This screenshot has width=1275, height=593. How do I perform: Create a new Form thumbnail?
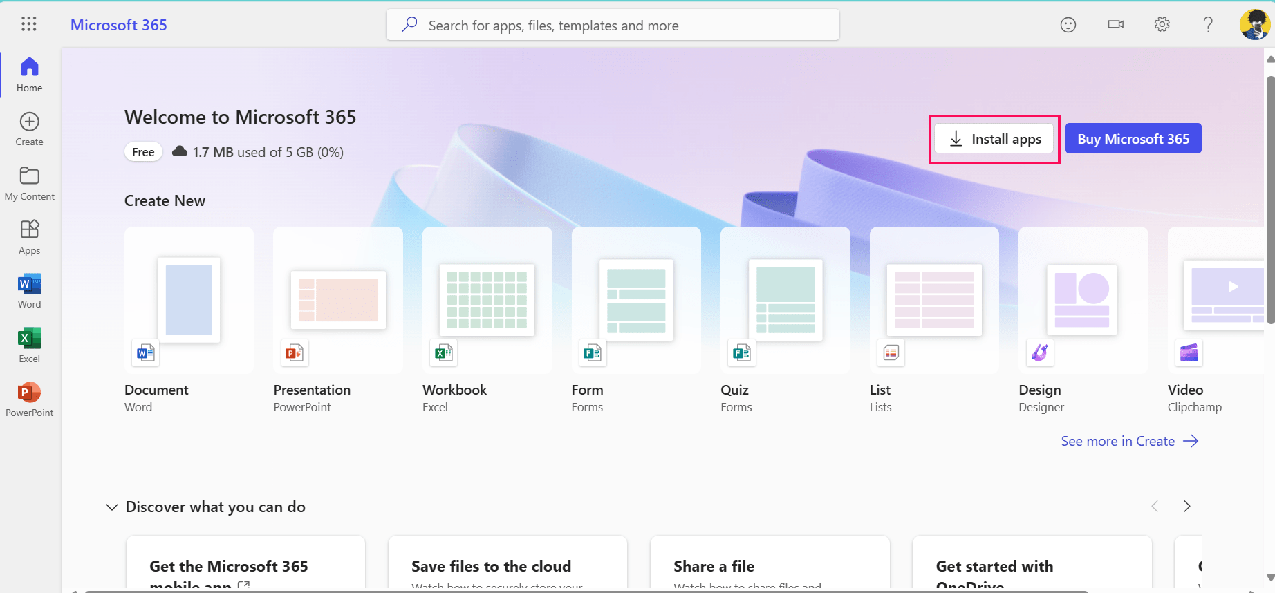click(x=636, y=300)
